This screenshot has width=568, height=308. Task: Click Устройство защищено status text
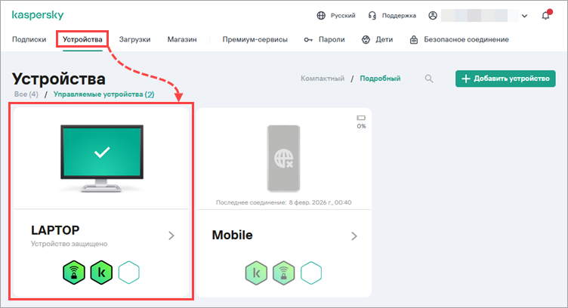pos(69,244)
